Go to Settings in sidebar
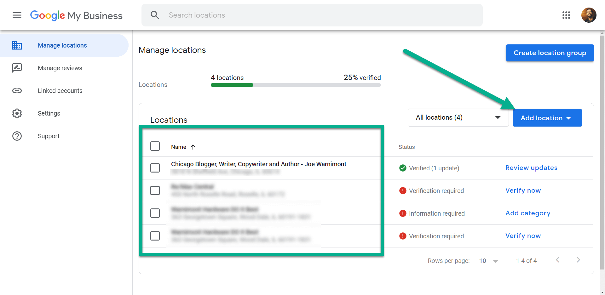This screenshot has height=295, width=605. (x=49, y=113)
